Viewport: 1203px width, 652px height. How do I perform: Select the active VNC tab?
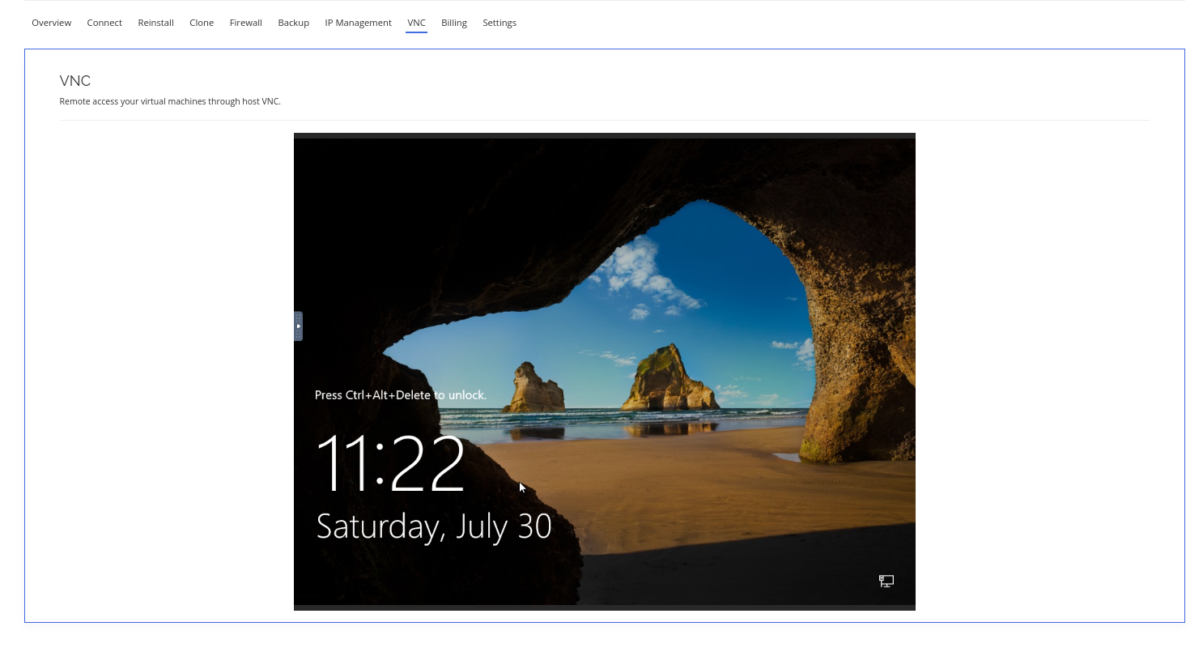pyautogui.click(x=416, y=23)
